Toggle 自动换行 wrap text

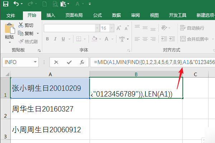[x=192, y=28]
